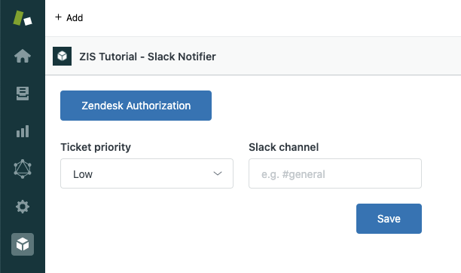The image size is (461, 273).
Task: Click the Ticket priority label
Action: click(x=96, y=147)
